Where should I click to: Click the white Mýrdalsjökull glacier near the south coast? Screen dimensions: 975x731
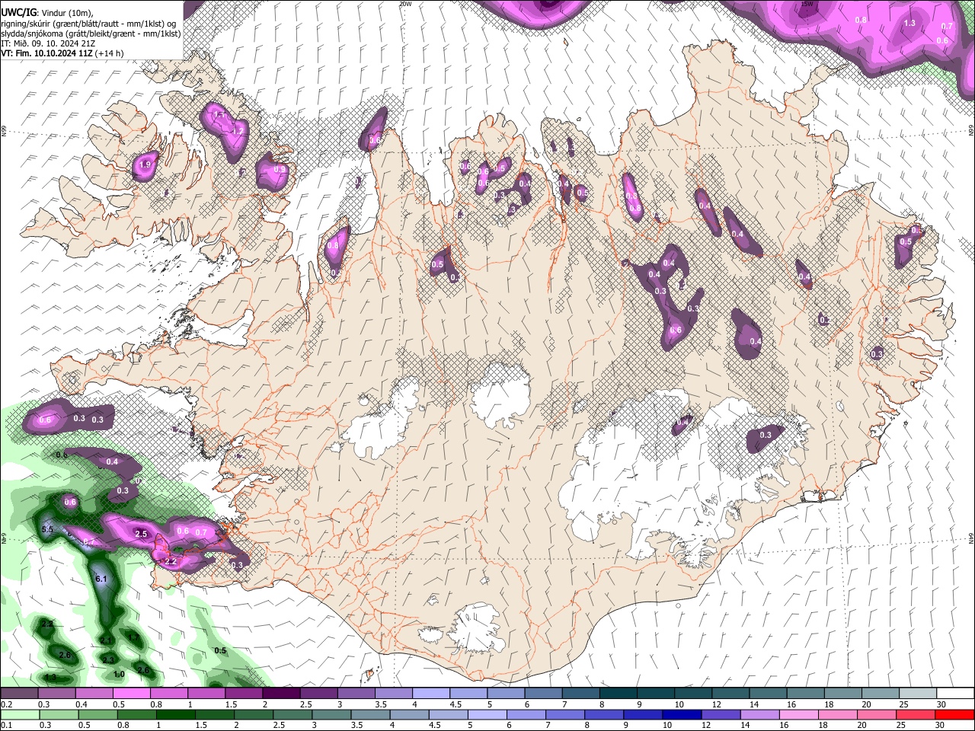click(x=476, y=628)
